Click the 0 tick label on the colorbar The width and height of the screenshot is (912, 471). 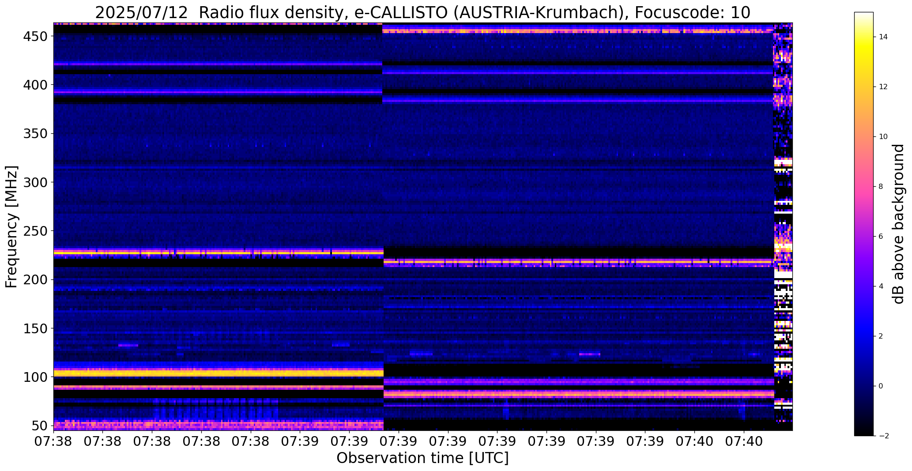coord(881,386)
